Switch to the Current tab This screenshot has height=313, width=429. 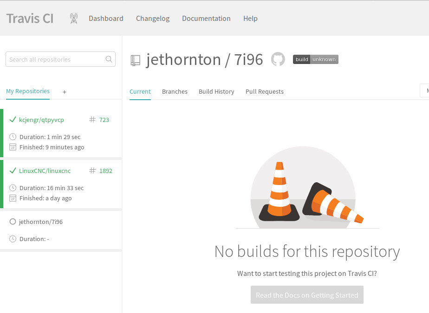140,91
